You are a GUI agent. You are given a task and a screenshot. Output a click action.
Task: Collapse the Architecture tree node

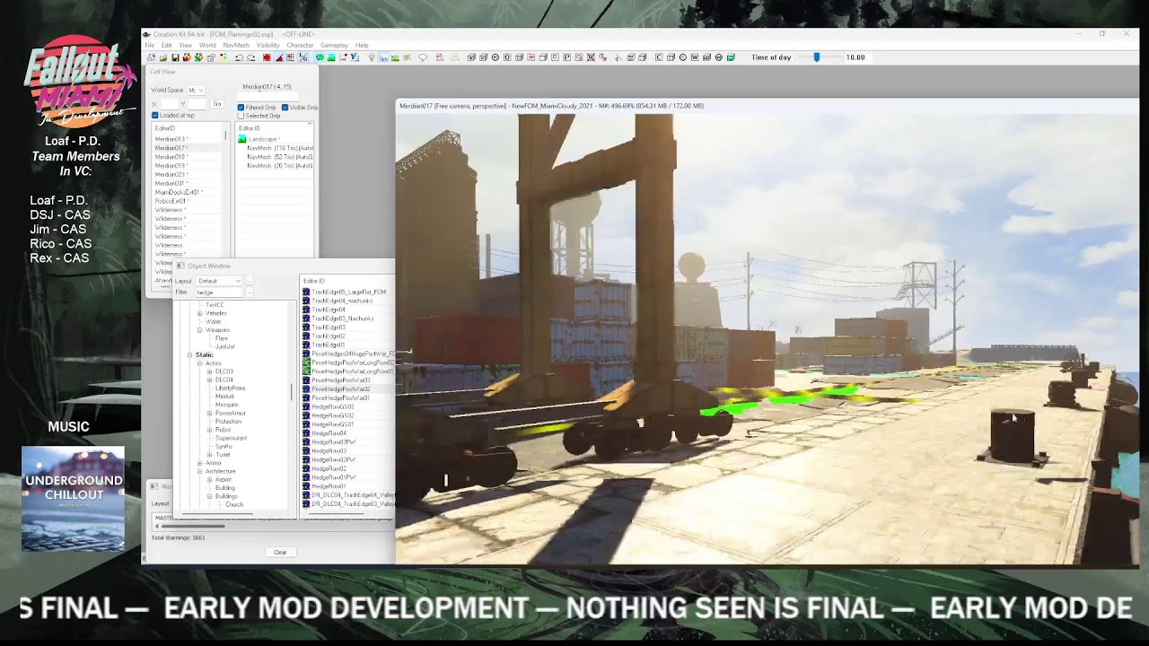199,471
